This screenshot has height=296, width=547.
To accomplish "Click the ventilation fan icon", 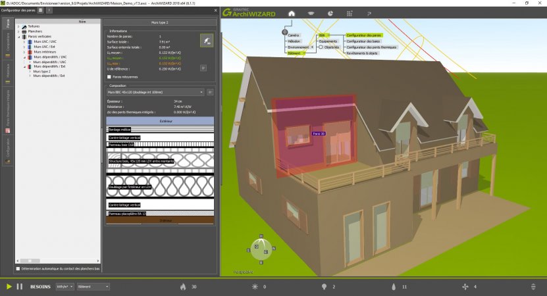I will click(465, 287).
